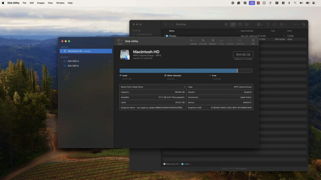Click the Apple Fabric connection value
The image size is (321, 180).
246,97
